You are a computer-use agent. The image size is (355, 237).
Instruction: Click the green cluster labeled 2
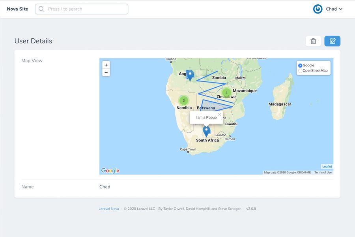pos(183,100)
